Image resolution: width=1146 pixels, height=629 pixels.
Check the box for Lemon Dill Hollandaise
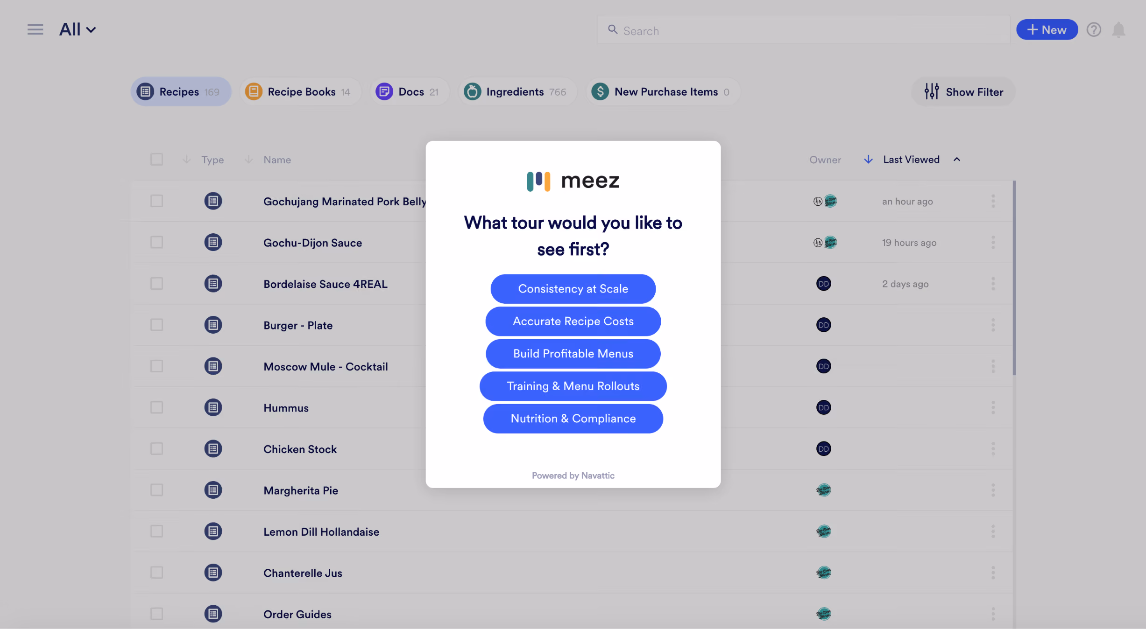coord(156,531)
